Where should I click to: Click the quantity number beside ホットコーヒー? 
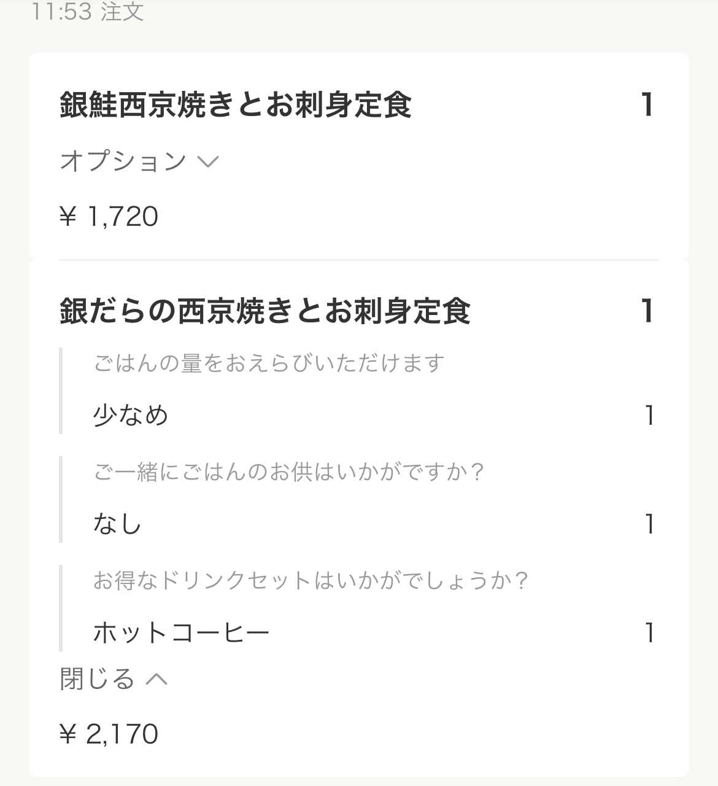point(649,632)
